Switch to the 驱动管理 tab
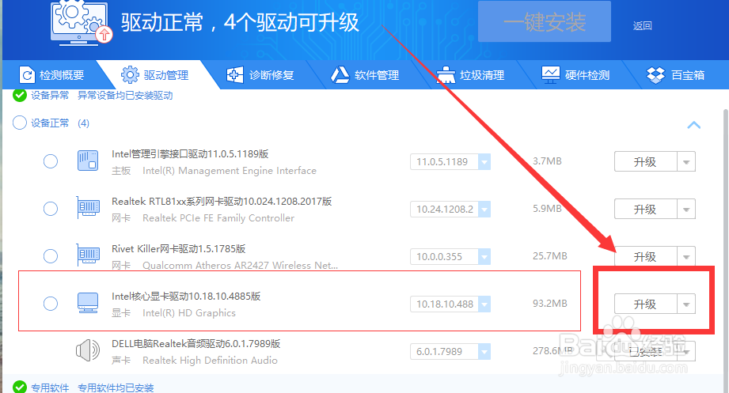The image size is (729, 393). (155, 75)
